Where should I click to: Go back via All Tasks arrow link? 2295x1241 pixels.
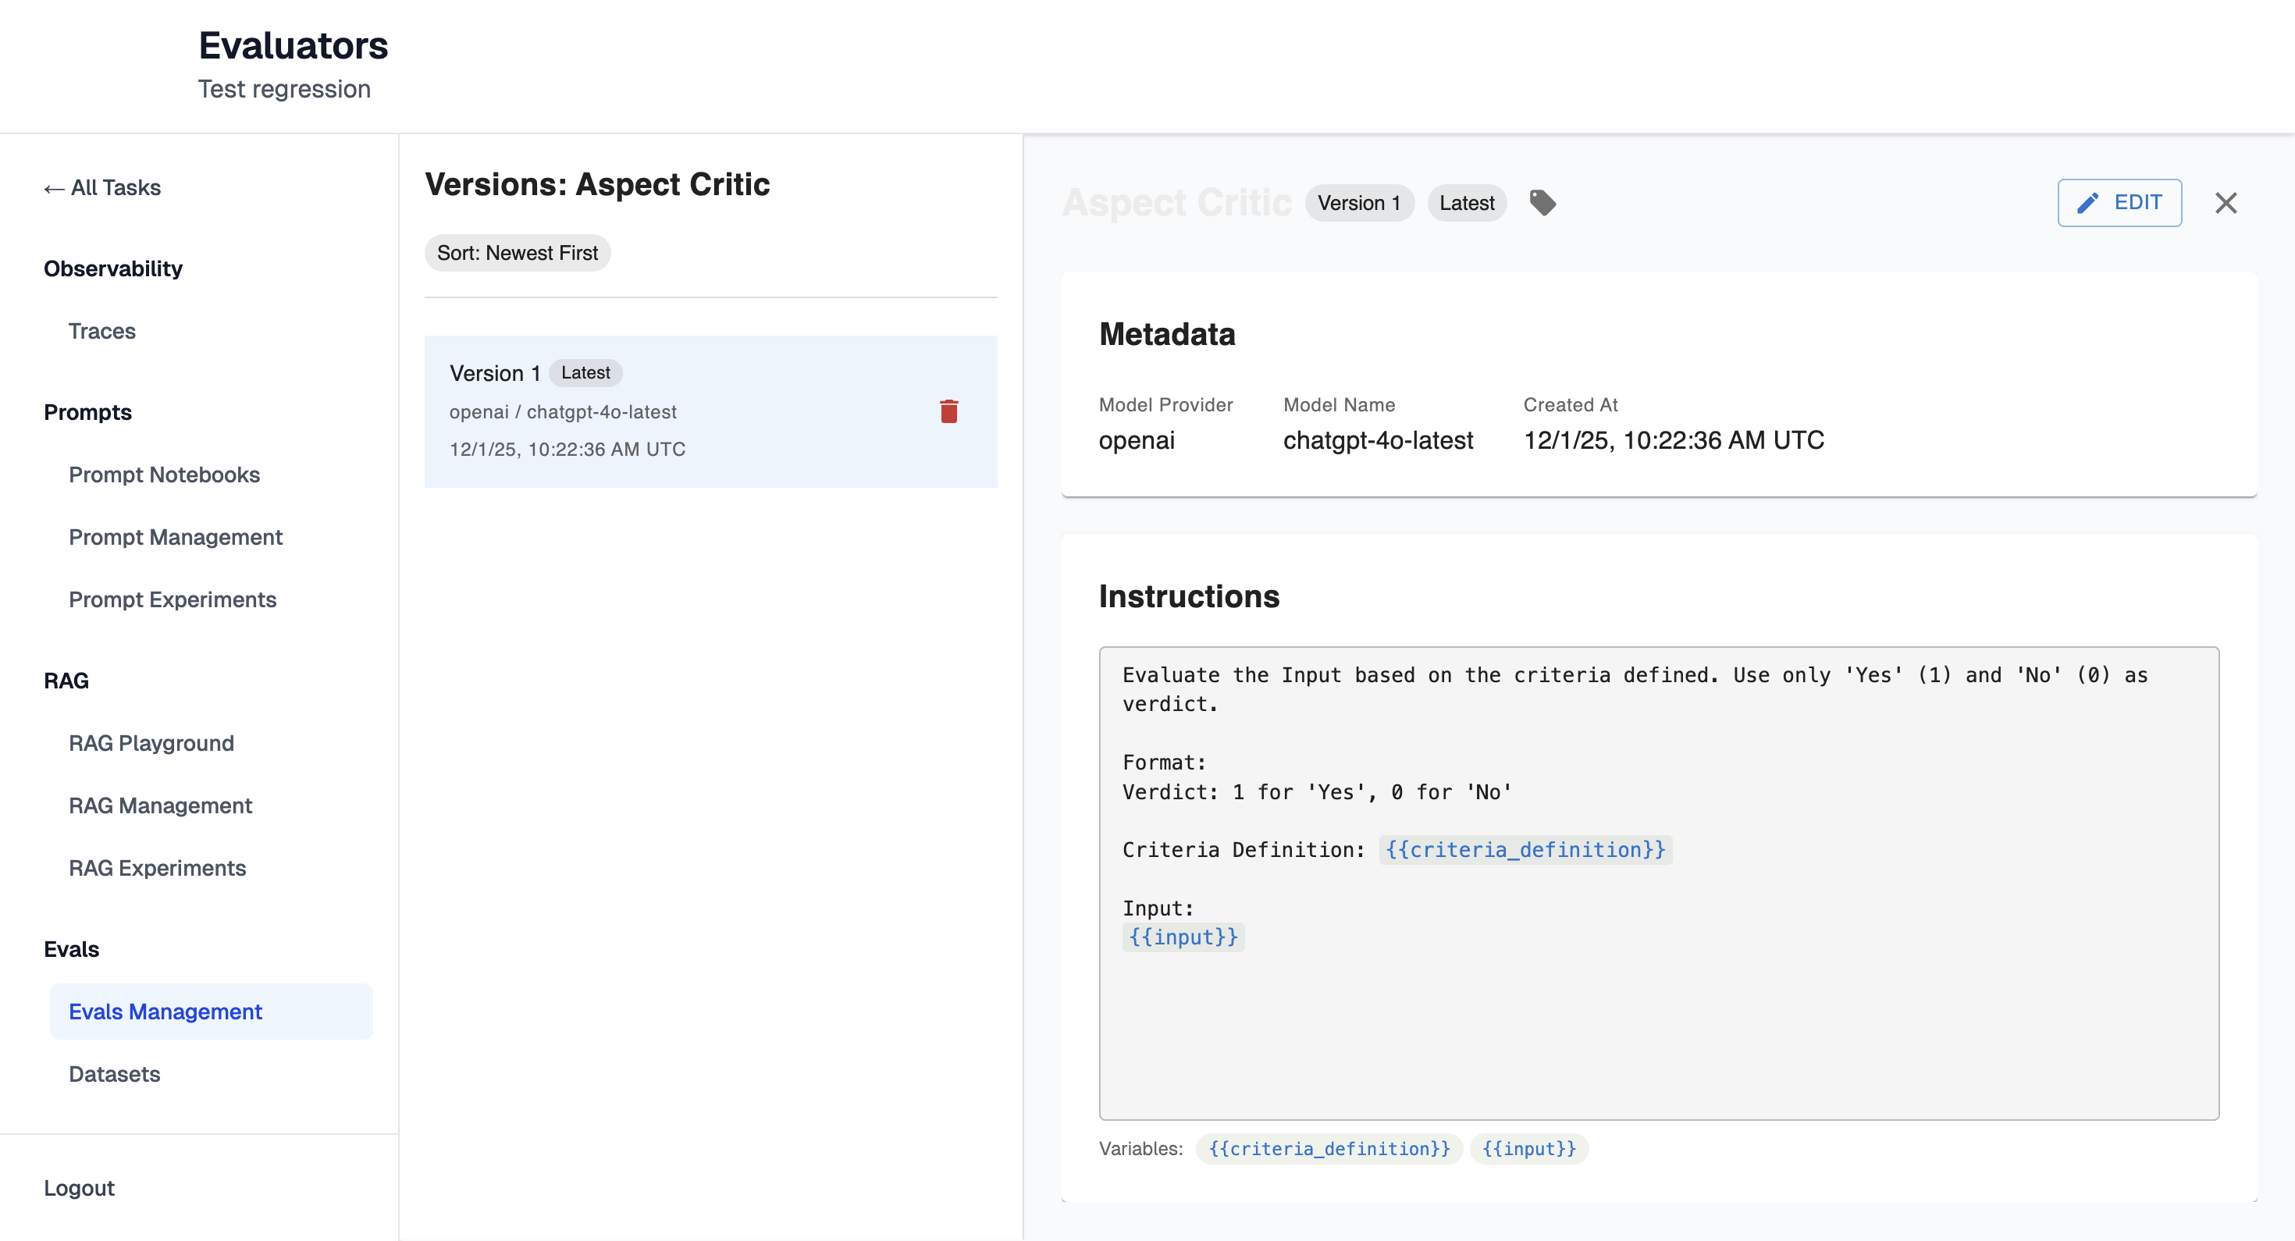(x=102, y=188)
